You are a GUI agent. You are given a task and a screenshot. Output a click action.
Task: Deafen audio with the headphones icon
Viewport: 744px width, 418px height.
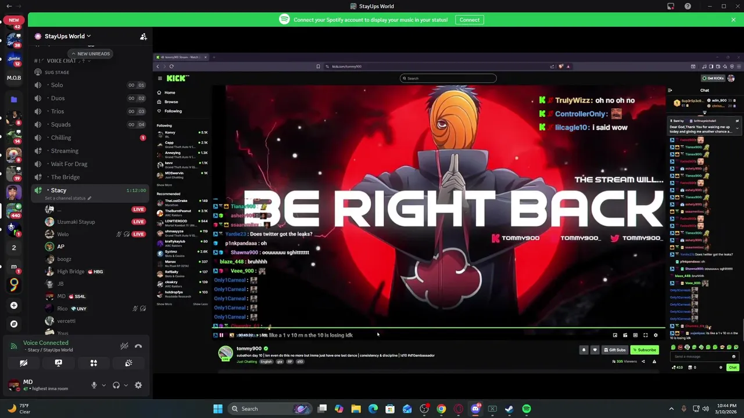click(116, 385)
